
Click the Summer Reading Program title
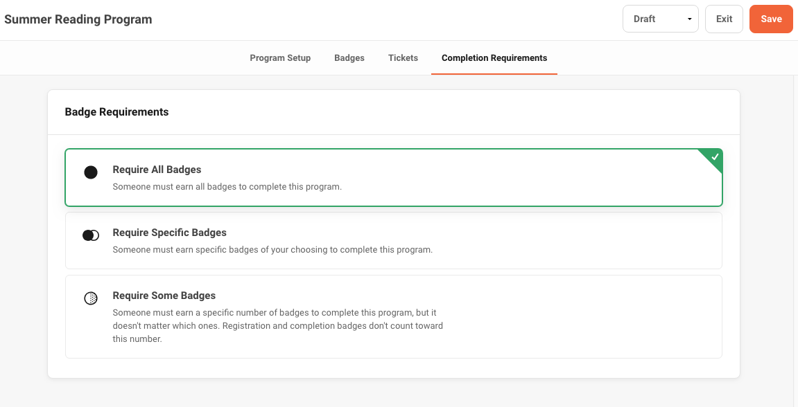tap(78, 19)
